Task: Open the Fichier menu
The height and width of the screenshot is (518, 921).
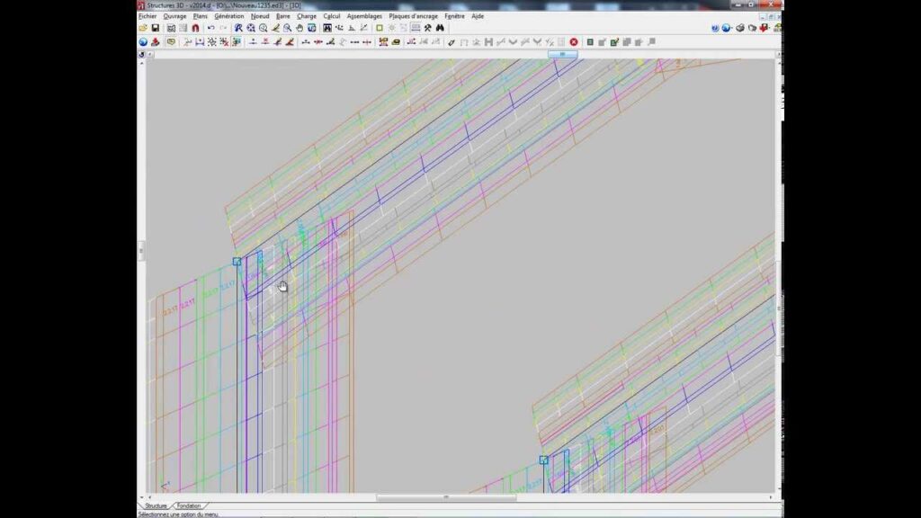Action: coord(148,16)
